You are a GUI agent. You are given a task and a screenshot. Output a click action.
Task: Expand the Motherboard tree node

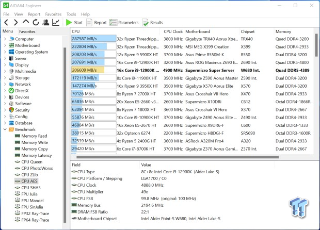coord(5,45)
